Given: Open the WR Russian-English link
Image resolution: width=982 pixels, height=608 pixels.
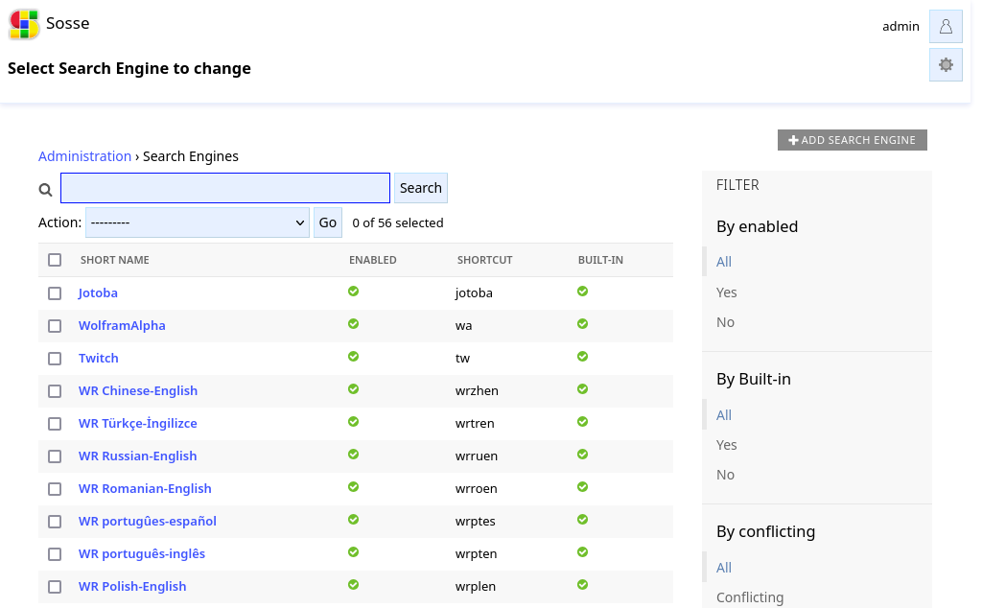Looking at the screenshot, I should click(x=137, y=456).
